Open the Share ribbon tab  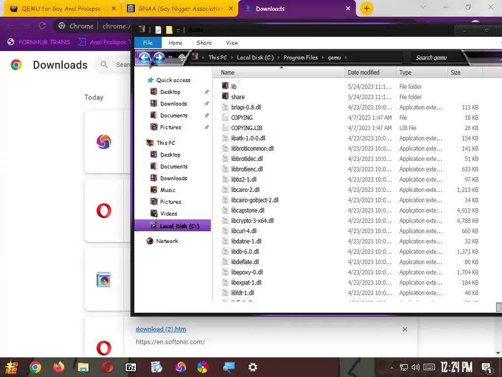click(204, 43)
